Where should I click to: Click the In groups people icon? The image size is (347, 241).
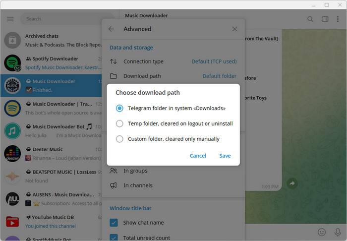tap(114, 171)
